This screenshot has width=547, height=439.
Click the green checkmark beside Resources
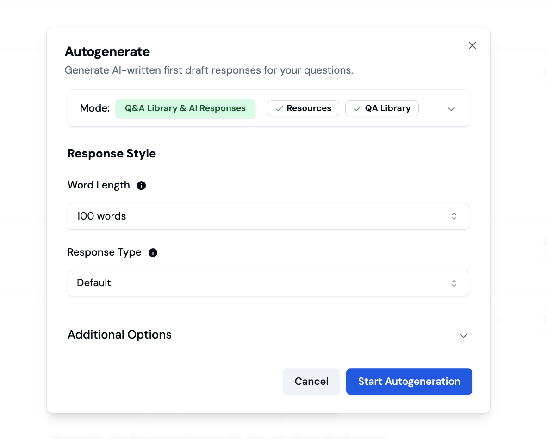click(x=279, y=108)
